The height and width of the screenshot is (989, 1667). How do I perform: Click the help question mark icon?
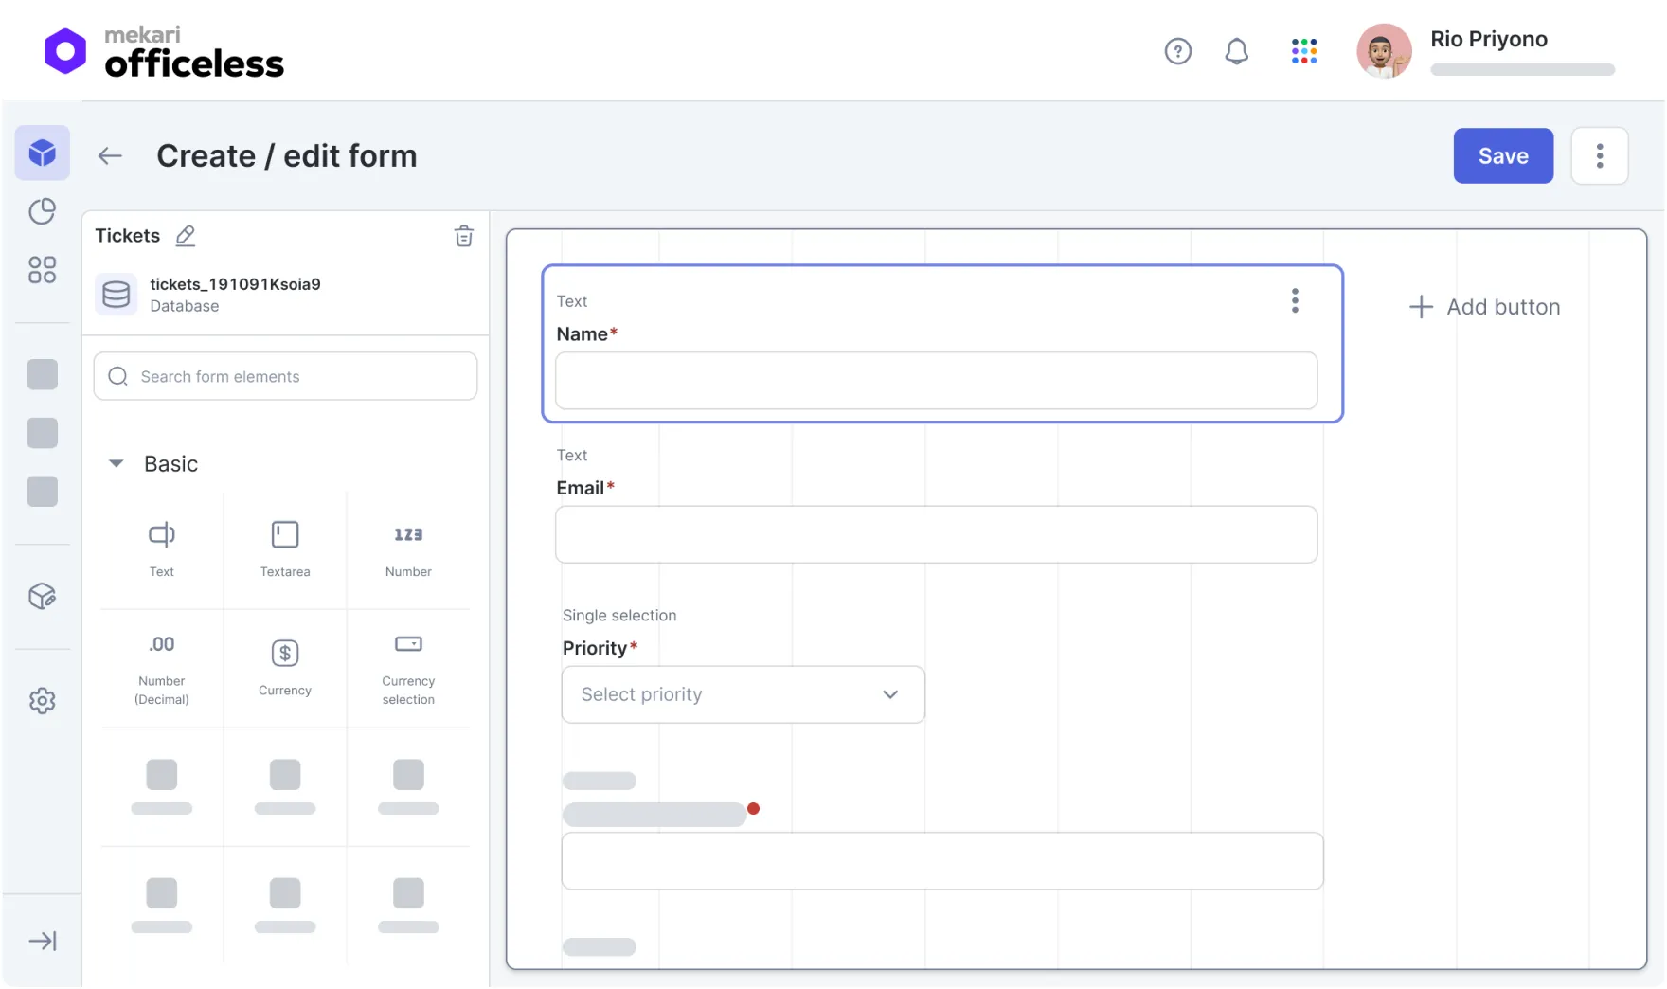coord(1177,51)
